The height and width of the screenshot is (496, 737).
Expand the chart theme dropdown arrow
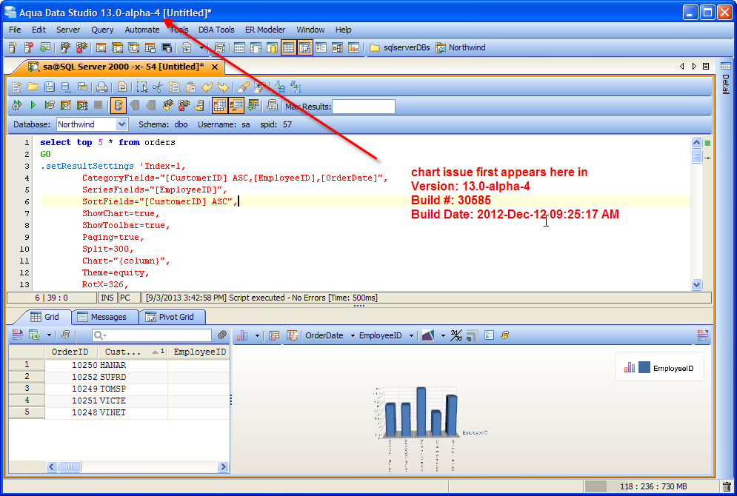pyautogui.click(x=443, y=335)
